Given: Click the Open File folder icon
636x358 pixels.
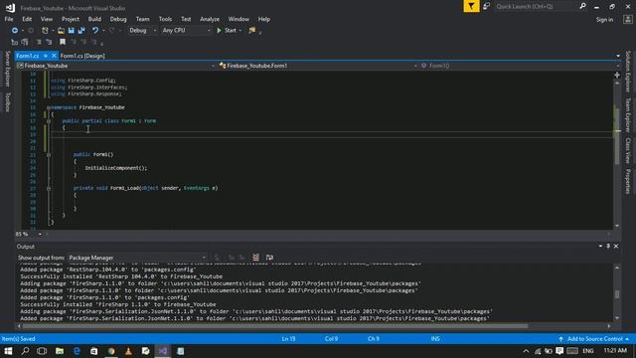Looking at the screenshot, I should point(61,31).
